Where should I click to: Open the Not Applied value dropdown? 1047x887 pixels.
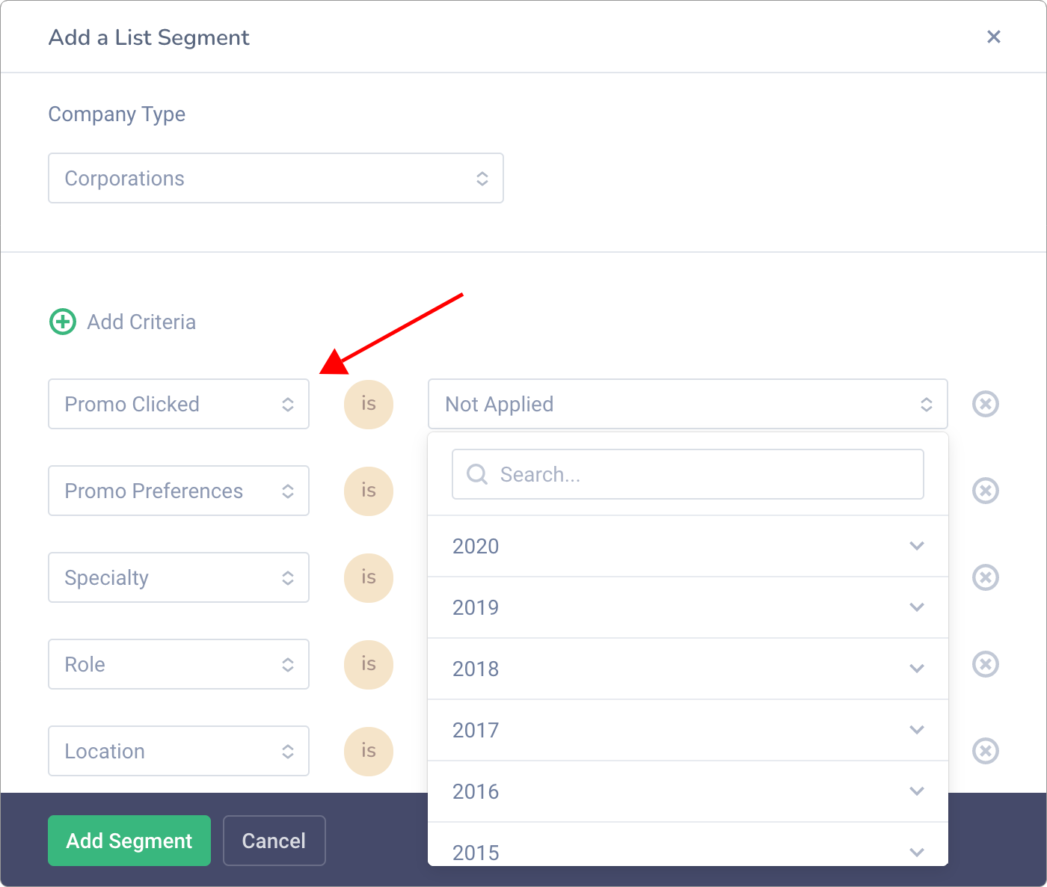tap(688, 404)
